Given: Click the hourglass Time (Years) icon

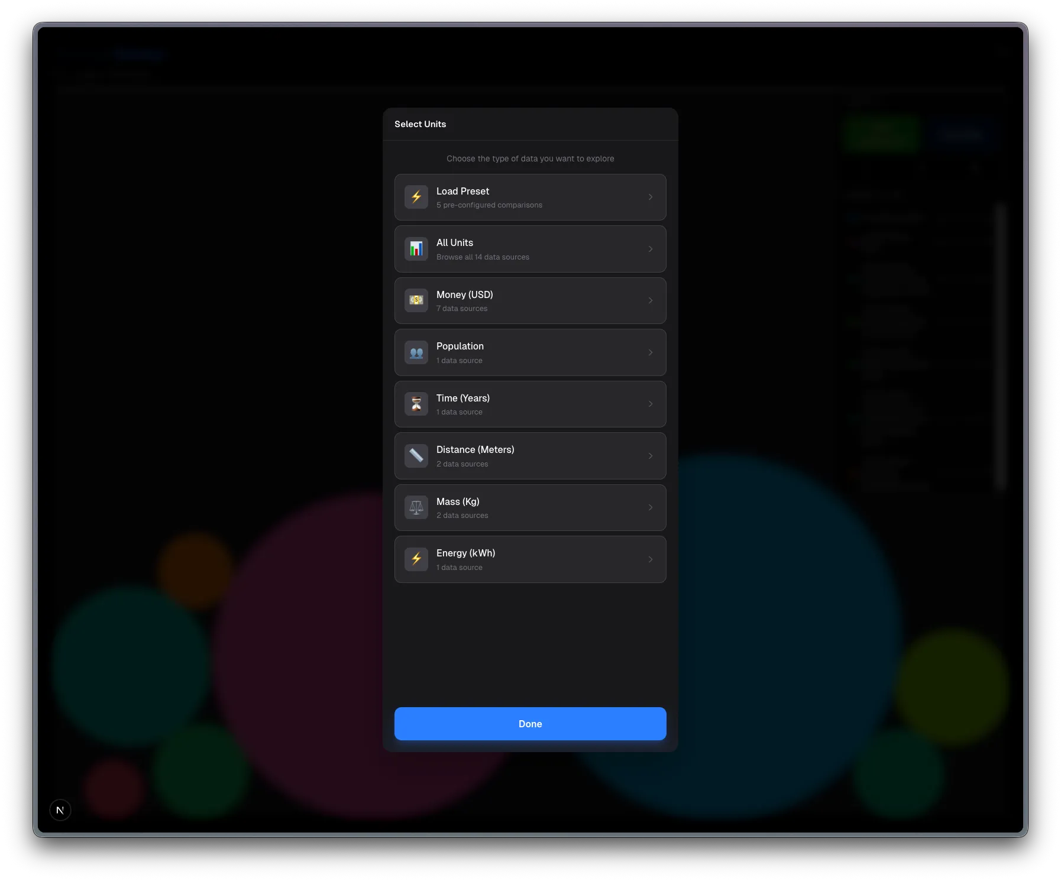Looking at the screenshot, I should tap(416, 404).
